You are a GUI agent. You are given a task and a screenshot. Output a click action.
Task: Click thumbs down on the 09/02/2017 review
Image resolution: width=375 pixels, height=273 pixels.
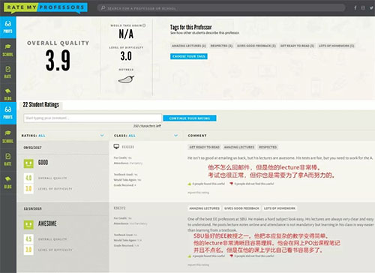232,184
